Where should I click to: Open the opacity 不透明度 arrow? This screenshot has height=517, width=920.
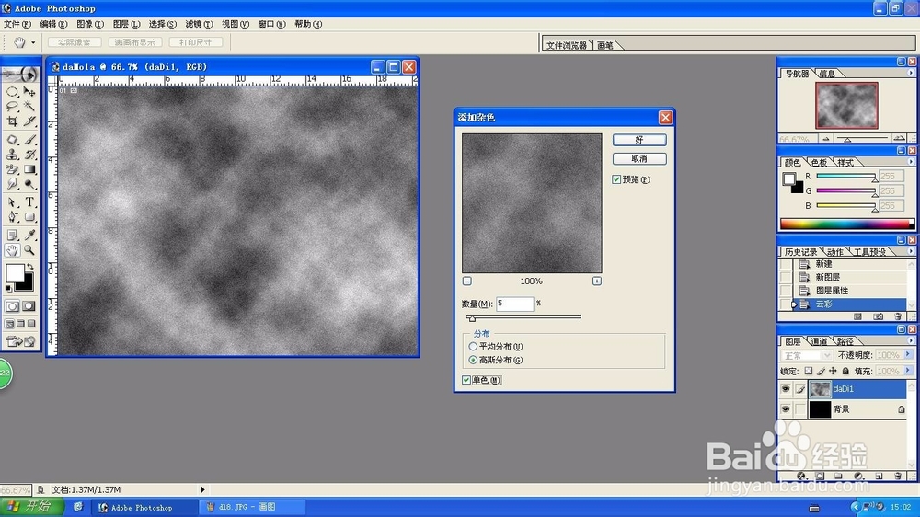(x=908, y=355)
